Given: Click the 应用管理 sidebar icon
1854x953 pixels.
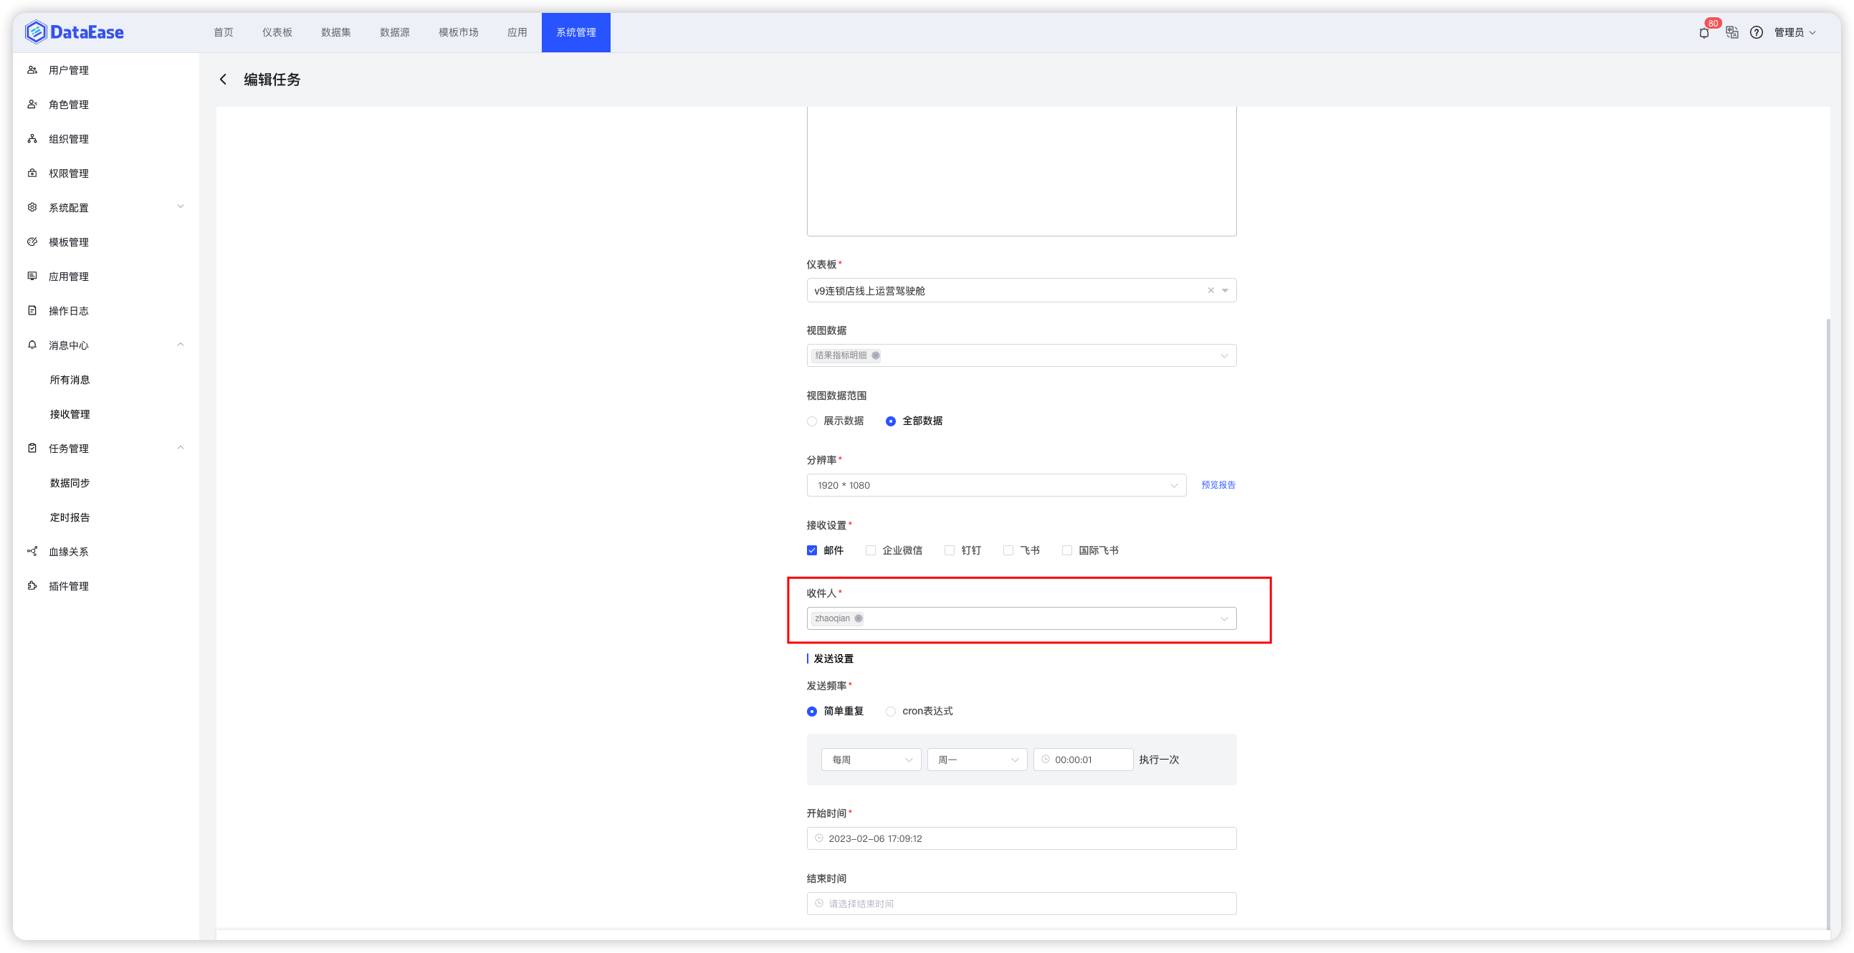Looking at the screenshot, I should point(32,277).
